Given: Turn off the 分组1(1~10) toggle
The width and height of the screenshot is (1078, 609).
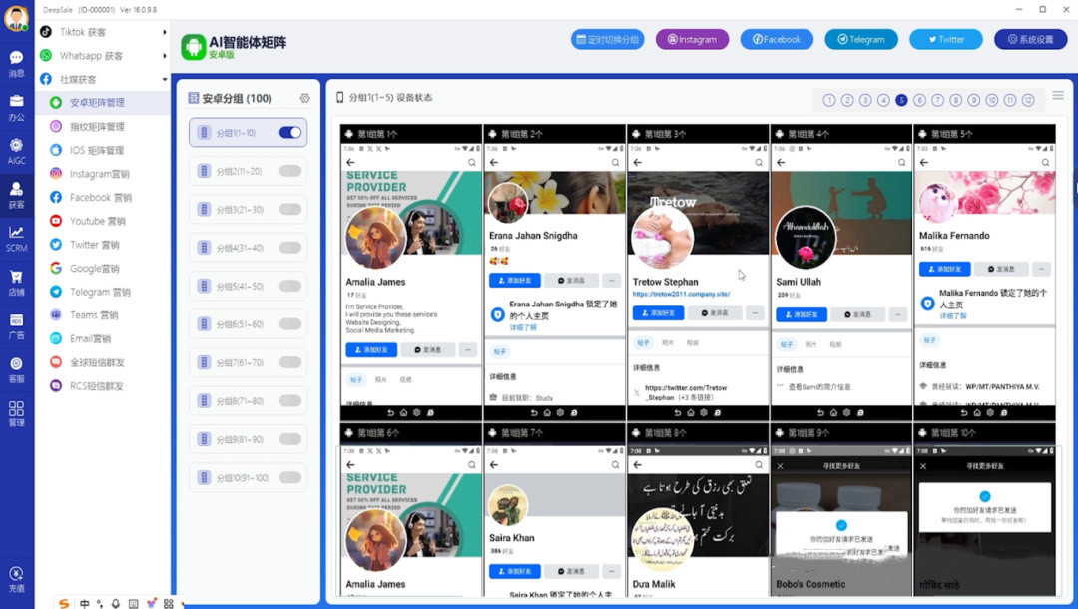Looking at the screenshot, I should pos(290,133).
